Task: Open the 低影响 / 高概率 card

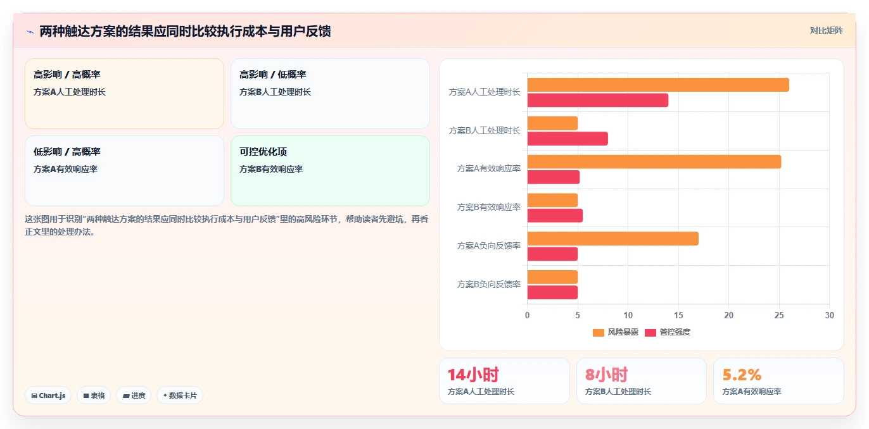Action: tap(124, 171)
